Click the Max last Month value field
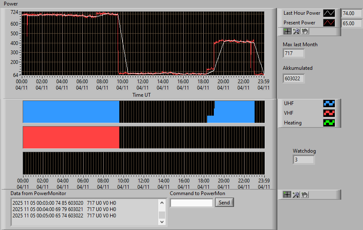 tap(293, 53)
